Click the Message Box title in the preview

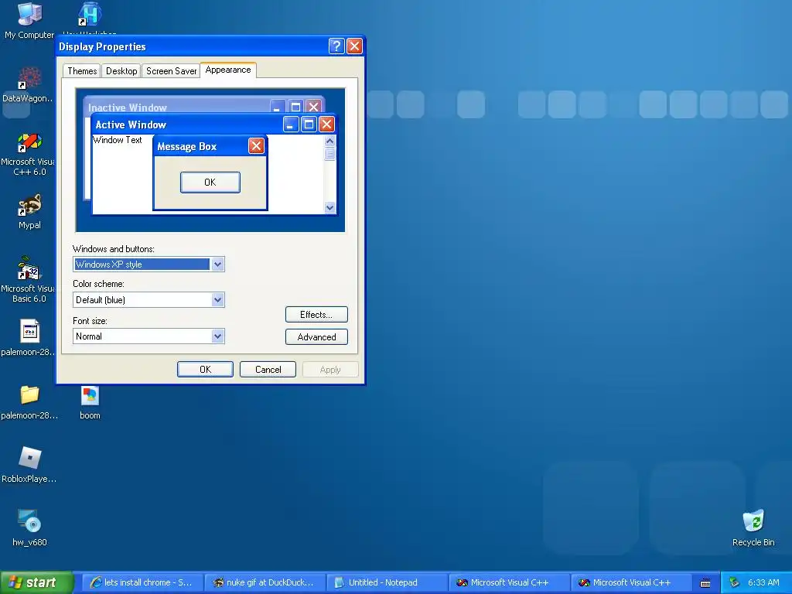click(187, 146)
